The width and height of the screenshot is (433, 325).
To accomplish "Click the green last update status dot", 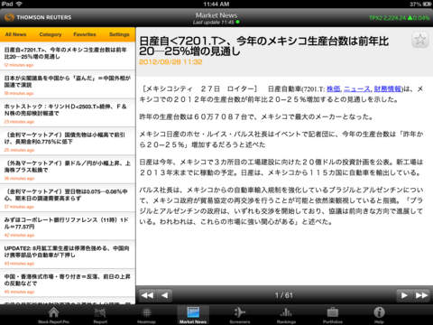I will pyautogui.click(x=238, y=22).
